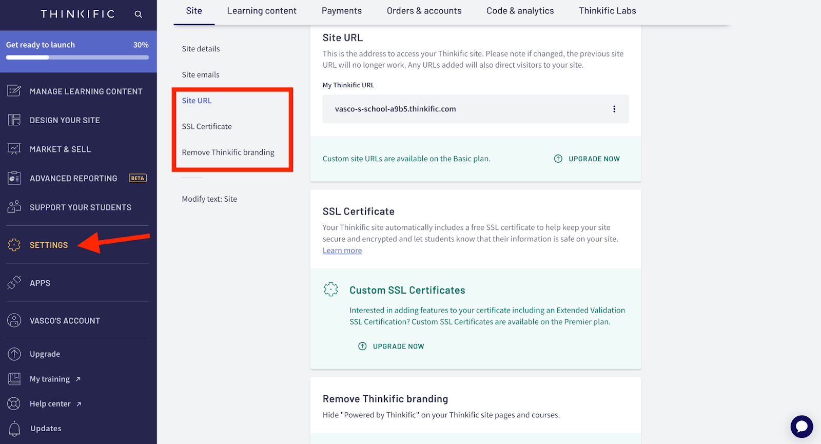Image resolution: width=821 pixels, height=444 pixels.
Task: Open the SSL Certificate Learn more link
Action: pos(342,250)
